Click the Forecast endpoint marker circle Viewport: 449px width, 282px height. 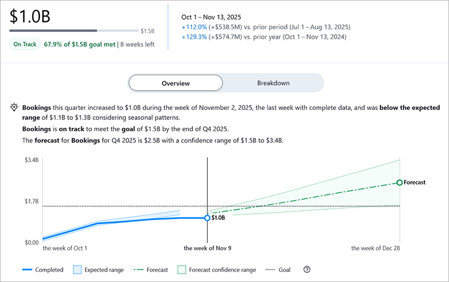click(x=399, y=182)
